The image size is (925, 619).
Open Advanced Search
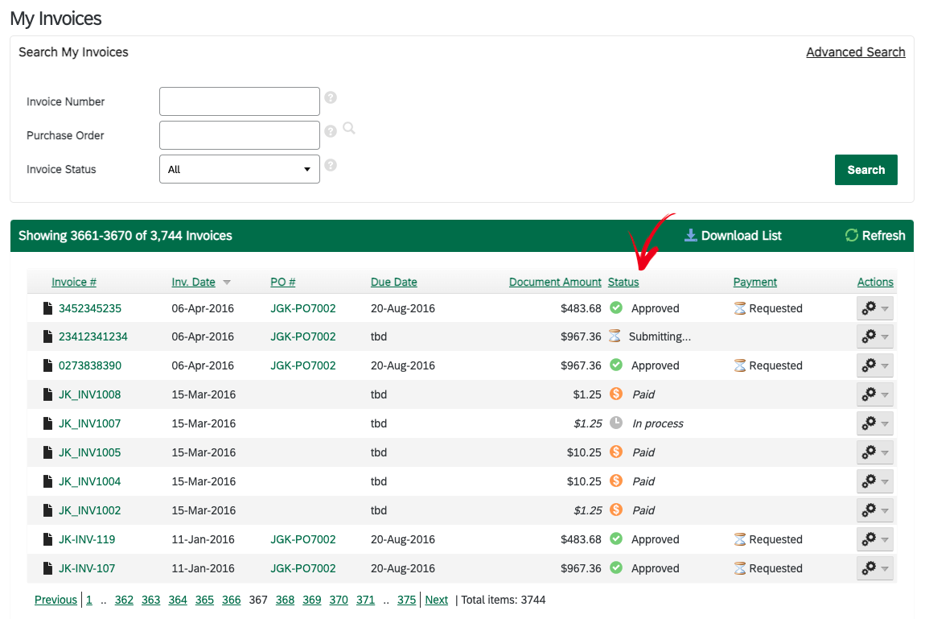pos(855,52)
